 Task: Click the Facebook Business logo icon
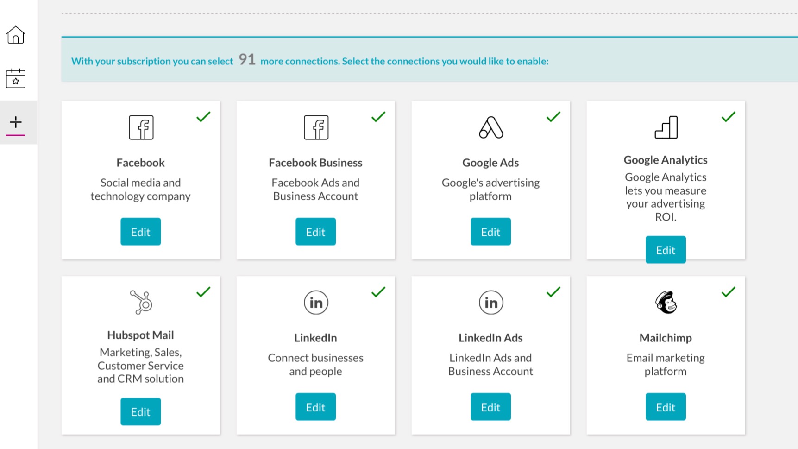pos(316,127)
